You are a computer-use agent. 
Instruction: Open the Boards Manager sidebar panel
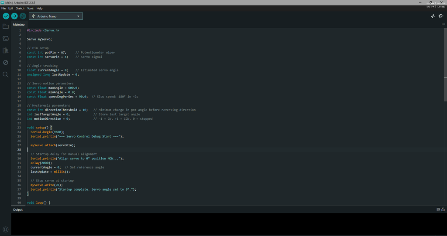coord(6,38)
